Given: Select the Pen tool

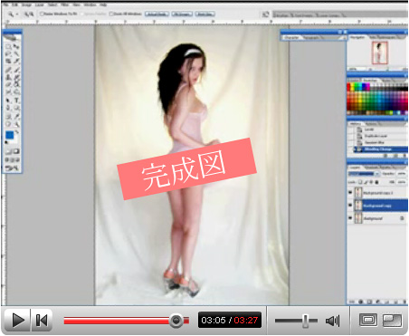Looking at the screenshot, I should (8, 108).
